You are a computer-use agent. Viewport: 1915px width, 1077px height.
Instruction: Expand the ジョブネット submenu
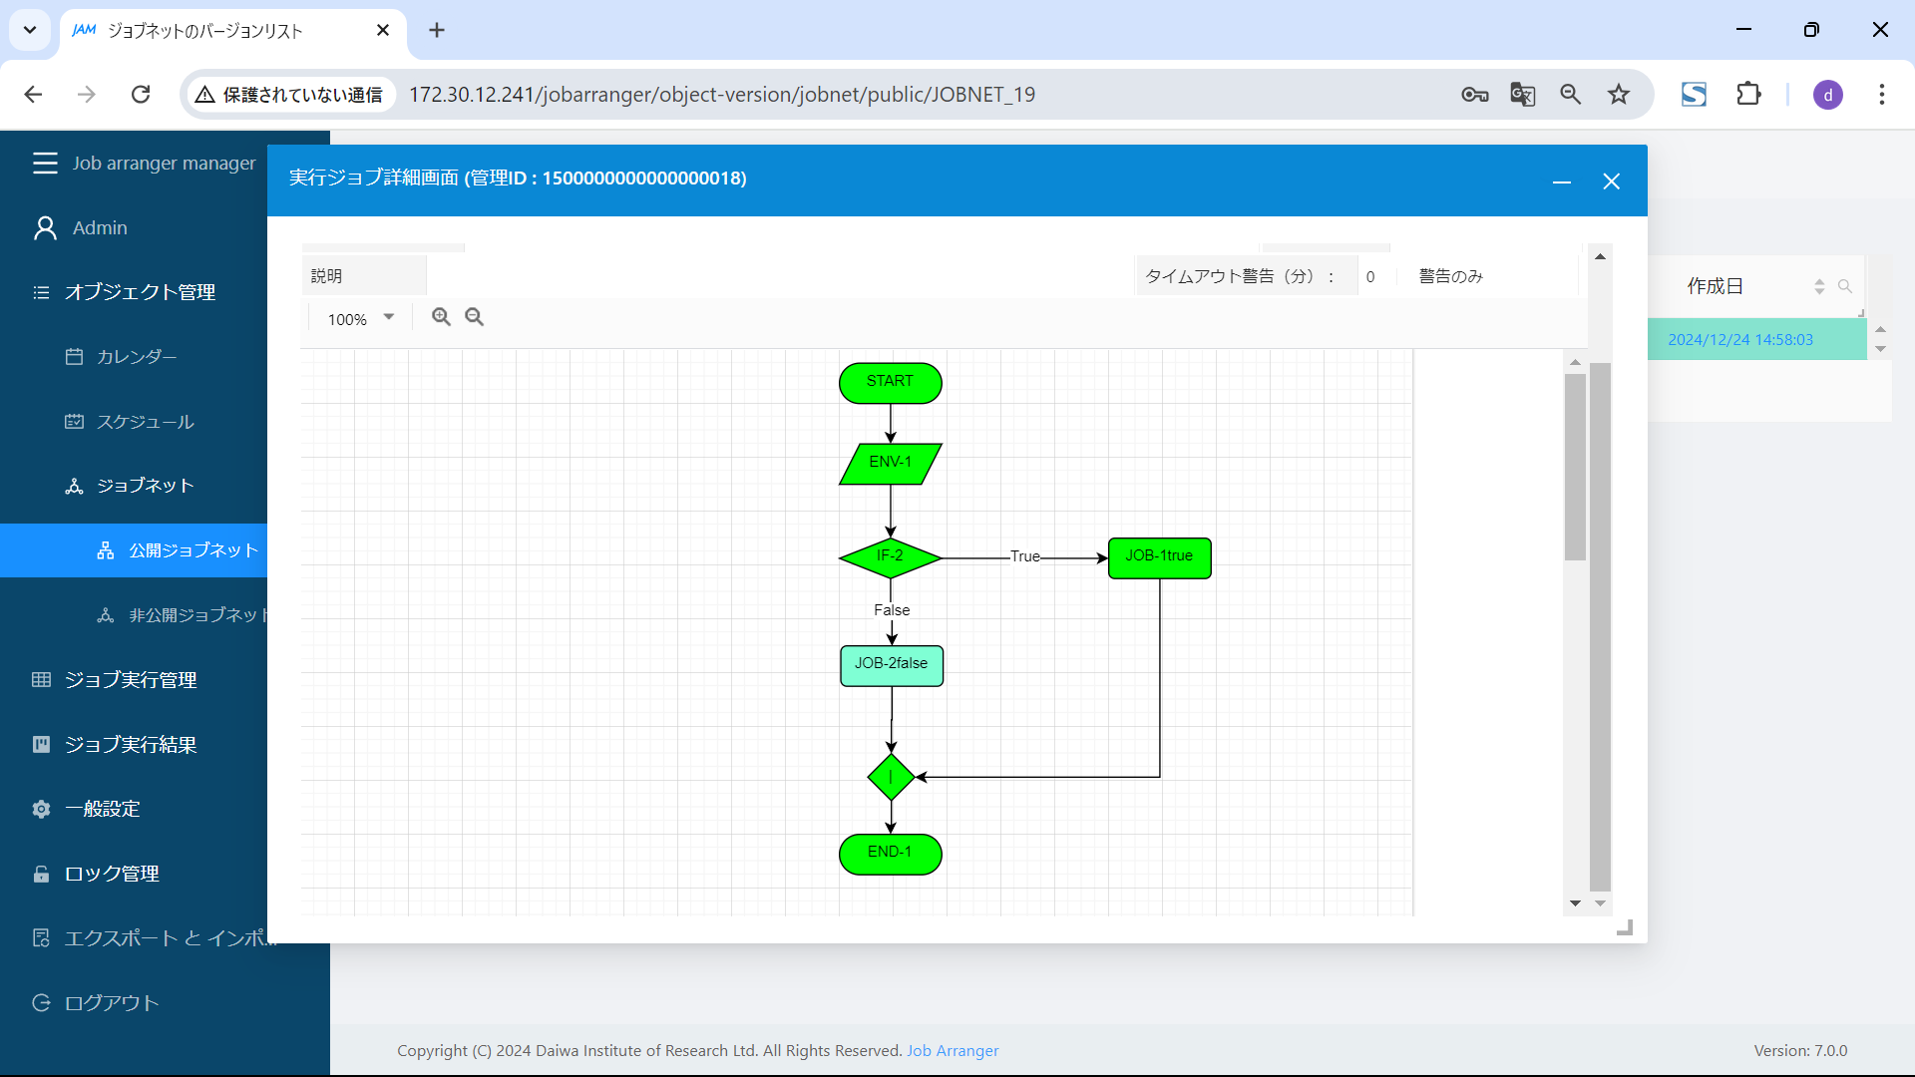coord(145,486)
